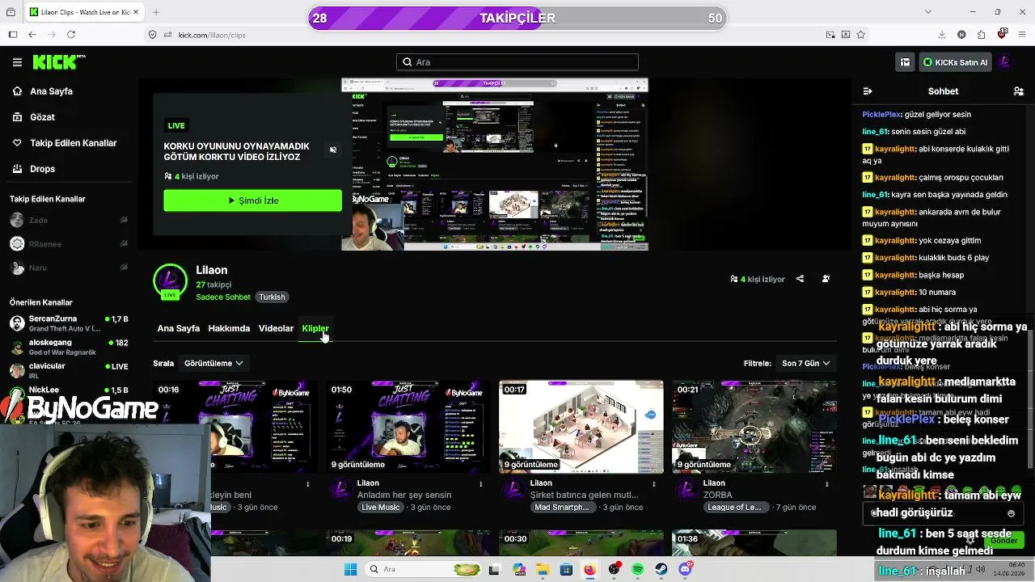The height and width of the screenshot is (582, 1035).
Task: Click the KICK logo
Action: [58, 62]
